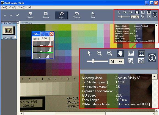Screen dimensions: 159x115
Task: Minimize the RAW Image Task window
Action: coord(147,3)
